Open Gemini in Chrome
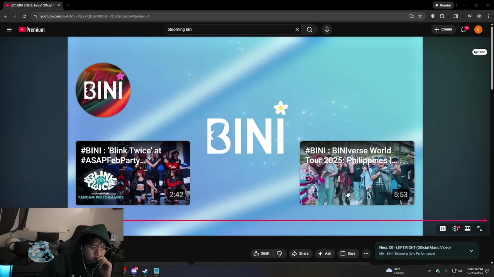This screenshot has height=277, width=494. 443,5
